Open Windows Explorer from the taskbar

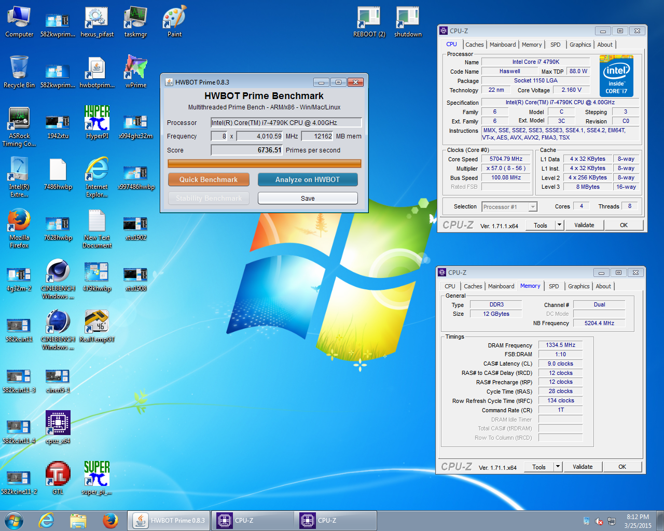pos(78,521)
